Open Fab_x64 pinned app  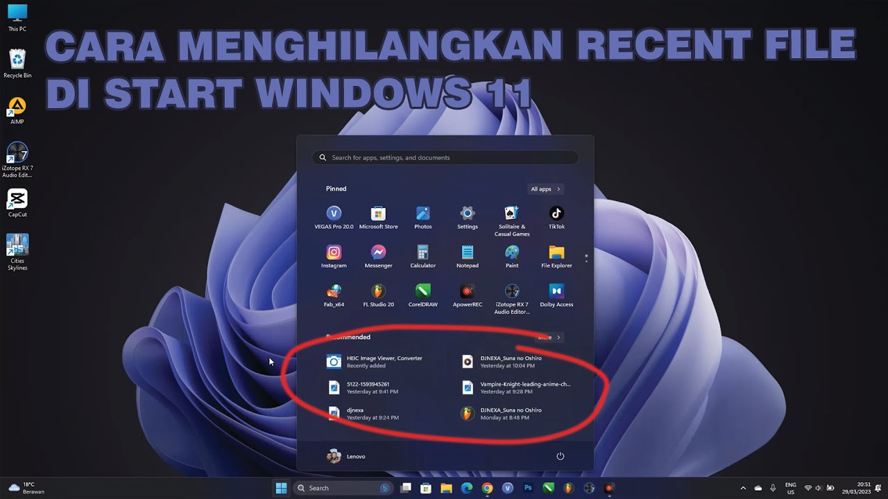(334, 295)
